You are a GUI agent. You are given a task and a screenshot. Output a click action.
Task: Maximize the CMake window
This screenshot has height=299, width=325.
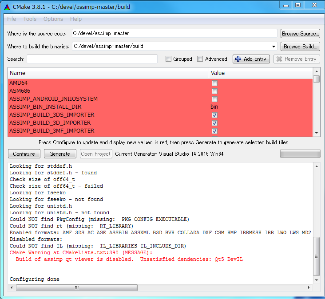pyautogui.click(x=298, y=5)
